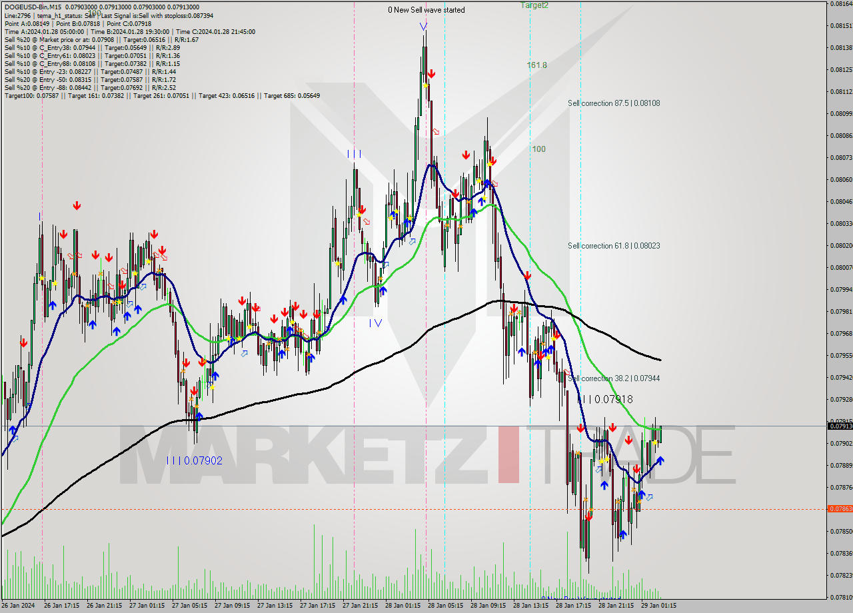Click the 'Sell %20 @ Entry -50' line
Viewport: 853px width, 613px height.
[90, 79]
